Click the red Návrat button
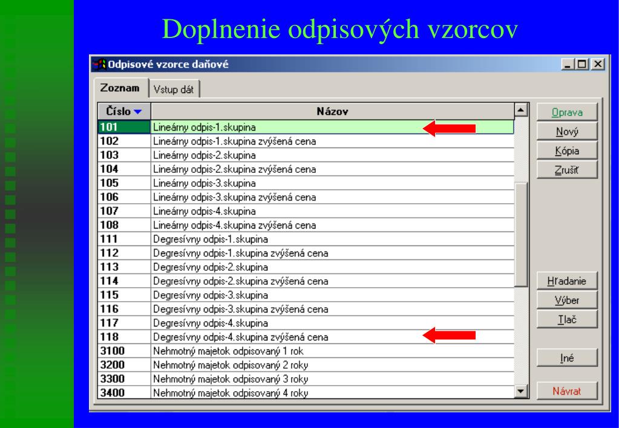Viewport: 619px width, 428px height. coord(567,391)
